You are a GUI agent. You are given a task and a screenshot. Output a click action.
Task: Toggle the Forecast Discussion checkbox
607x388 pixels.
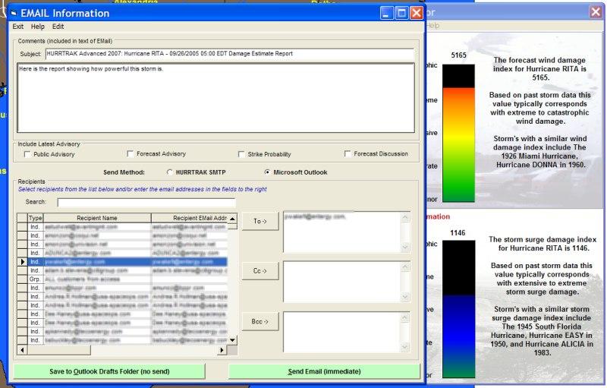click(348, 154)
